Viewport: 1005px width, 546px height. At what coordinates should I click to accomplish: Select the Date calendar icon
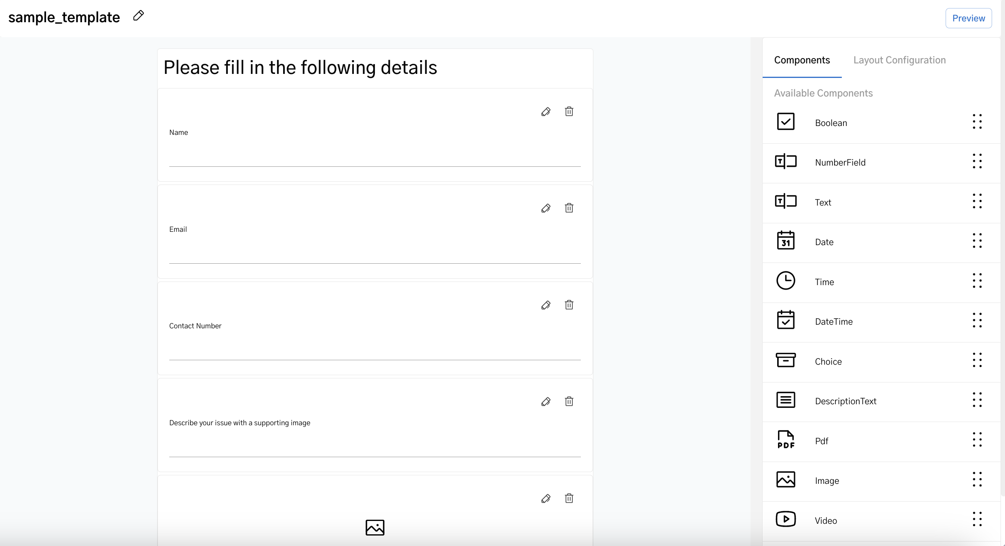pos(786,240)
